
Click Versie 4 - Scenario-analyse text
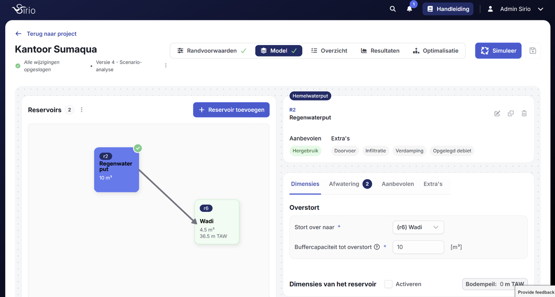(x=119, y=65)
